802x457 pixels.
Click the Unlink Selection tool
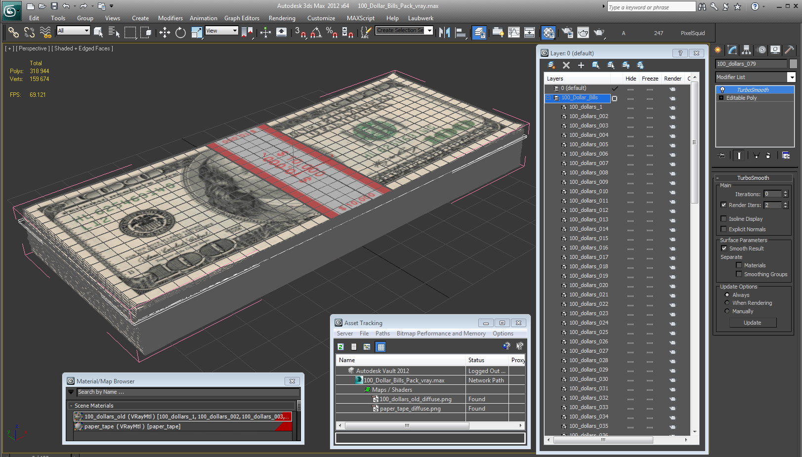point(30,33)
